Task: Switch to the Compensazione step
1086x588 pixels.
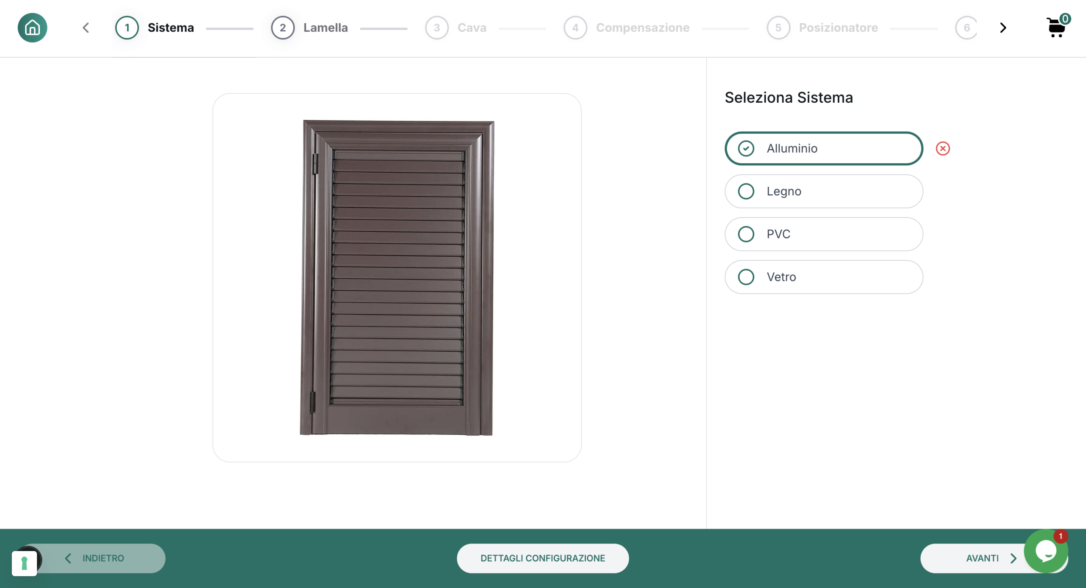Action: (643, 28)
